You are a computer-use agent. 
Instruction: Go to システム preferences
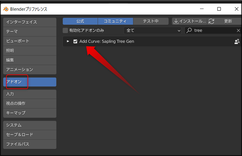(30, 125)
